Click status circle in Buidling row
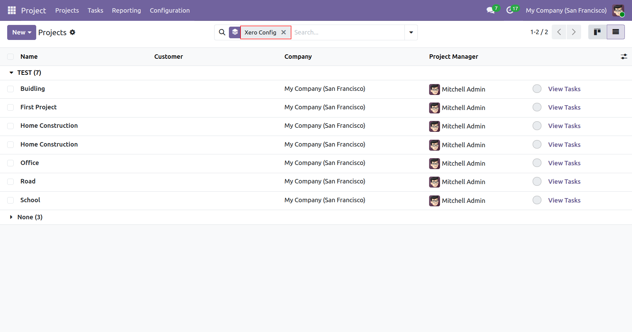The height and width of the screenshot is (332, 632). tap(537, 89)
